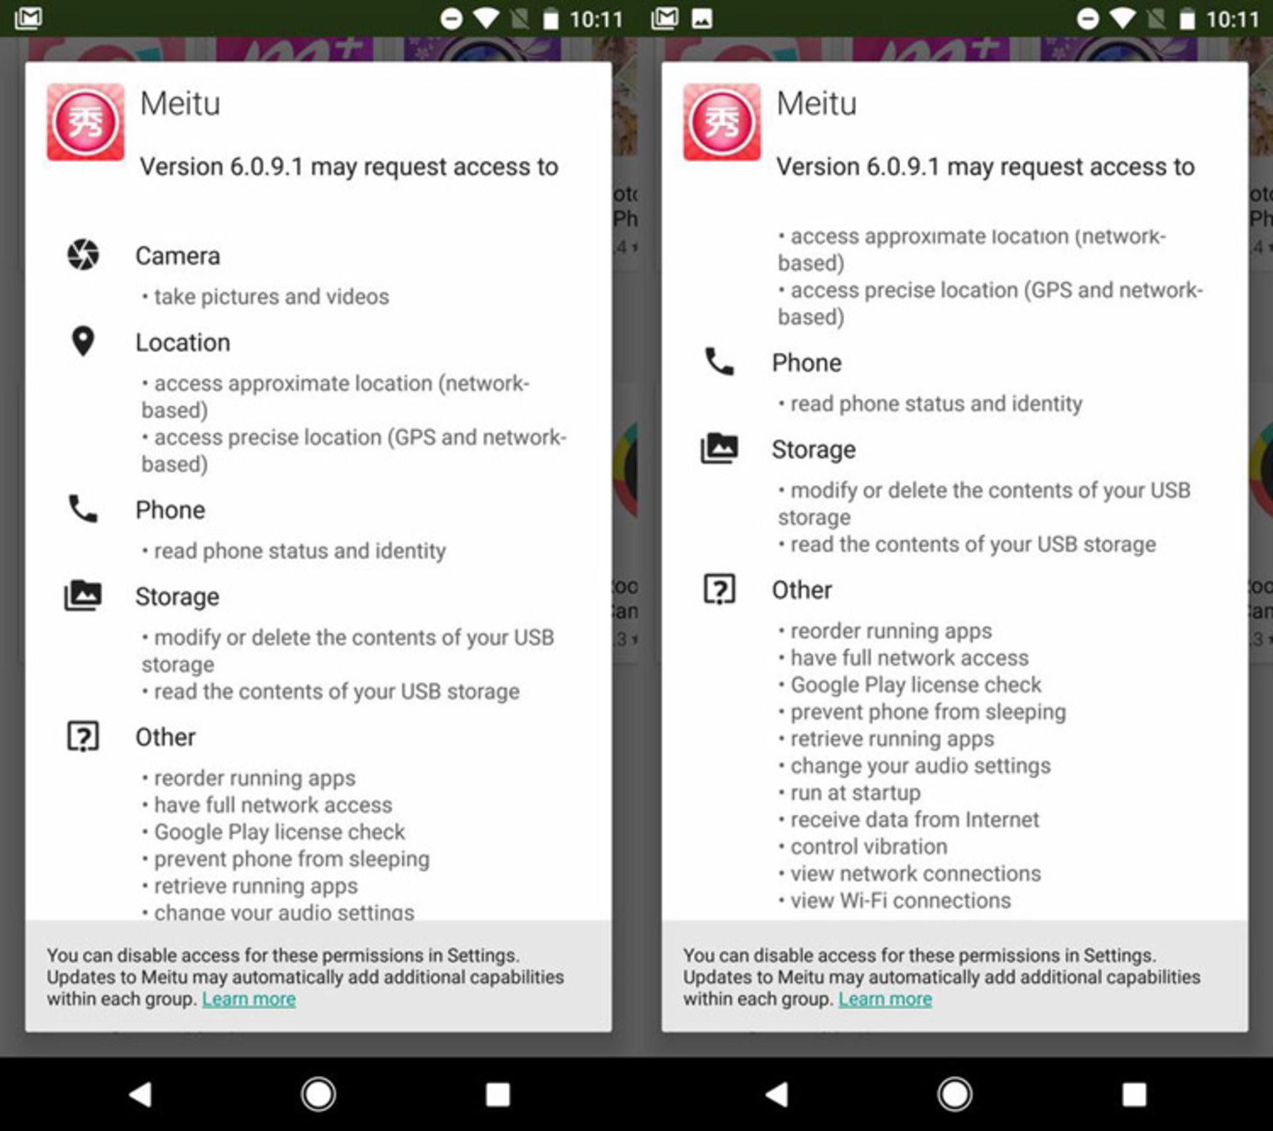Screen dimensions: 1273x1131
Task: Tap the Recents square button on right phone
Action: pyautogui.click(x=1134, y=1095)
